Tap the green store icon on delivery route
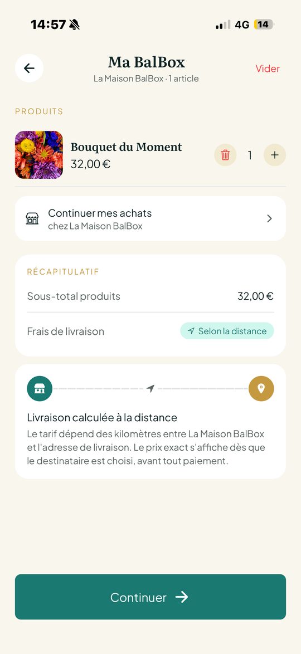 click(x=40, y=389)
